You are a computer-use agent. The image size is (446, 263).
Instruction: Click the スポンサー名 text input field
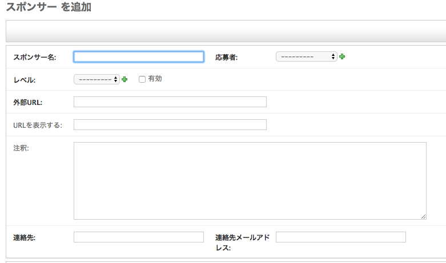[x=139, y=57]
